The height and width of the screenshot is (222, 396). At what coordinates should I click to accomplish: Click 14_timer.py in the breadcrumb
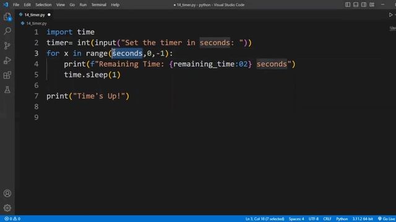pyautogui.click(x=37, y=23)
